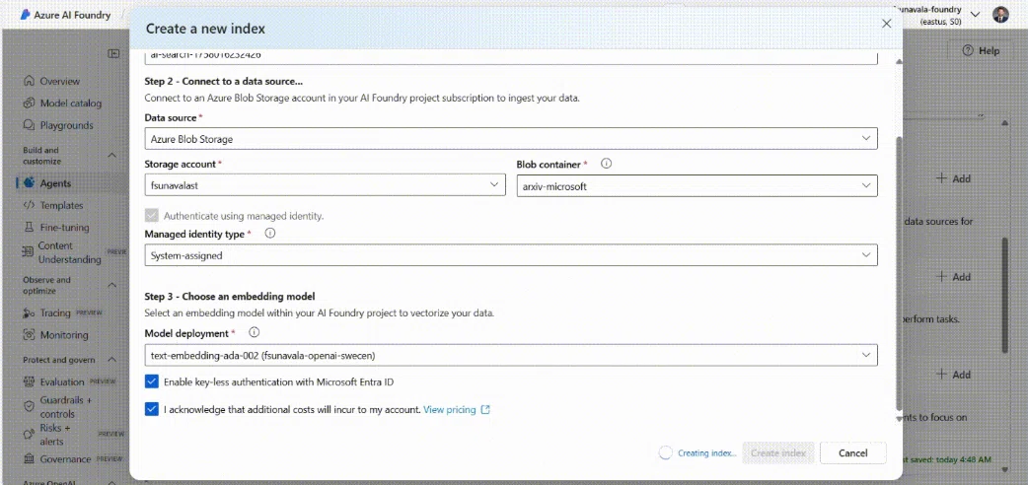Click the last Add button behind the dialog
The image size is (1028, 485).
(953, 375)
